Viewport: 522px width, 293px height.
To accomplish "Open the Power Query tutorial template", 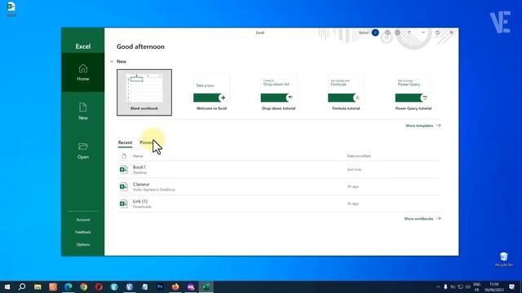I will 414,92.
